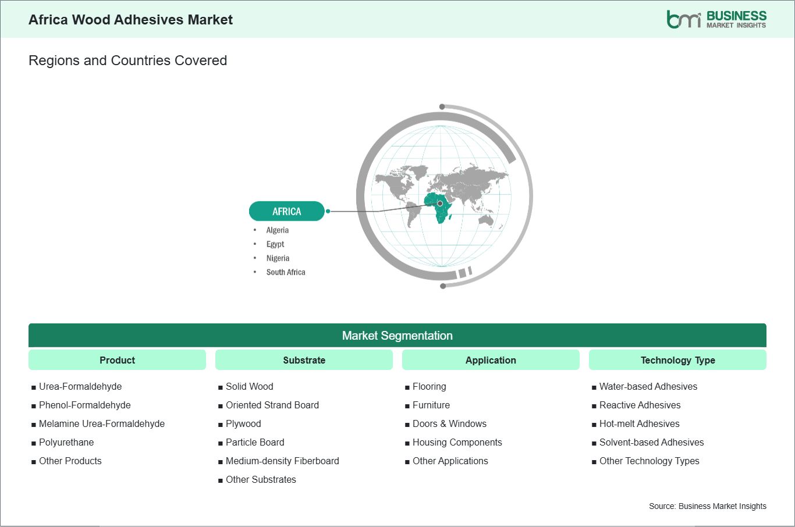Select Other Products item
This screenshot has height=527, width=795.
coord(70,461)
